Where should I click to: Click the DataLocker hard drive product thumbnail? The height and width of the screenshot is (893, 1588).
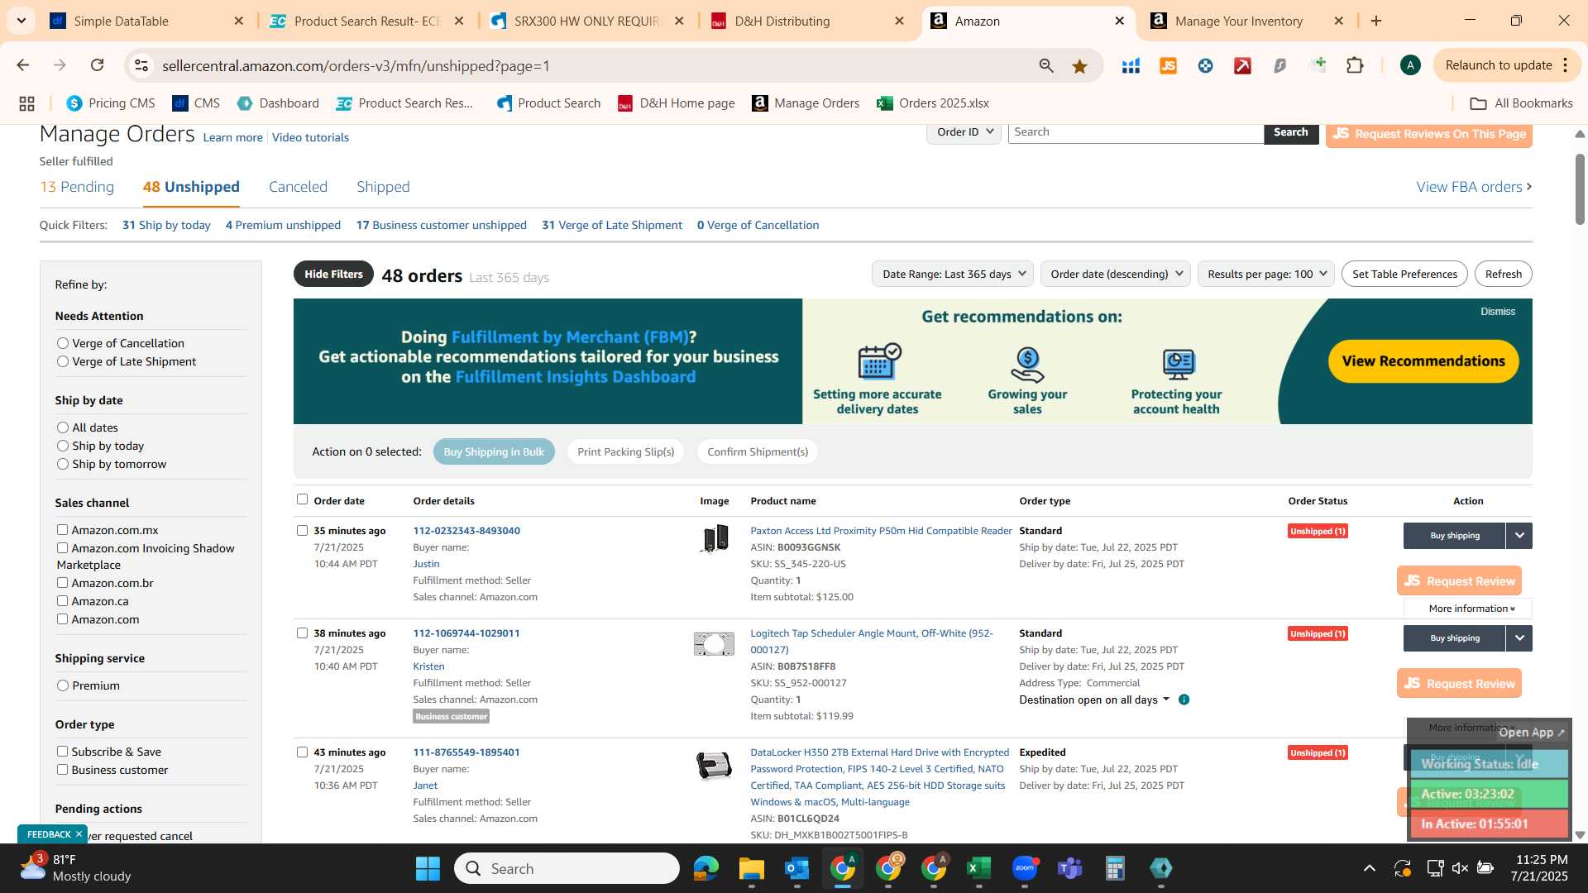(714, 766)
